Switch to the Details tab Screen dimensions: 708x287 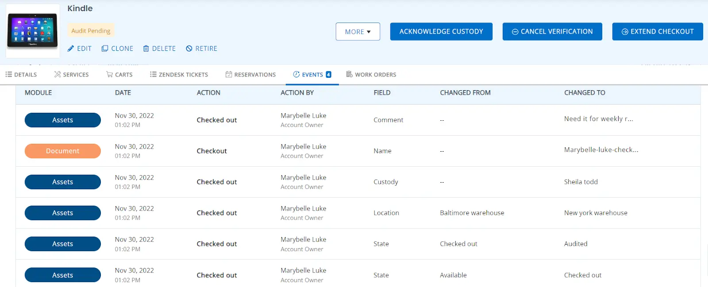pyautogui.click(x=21, y=75)
